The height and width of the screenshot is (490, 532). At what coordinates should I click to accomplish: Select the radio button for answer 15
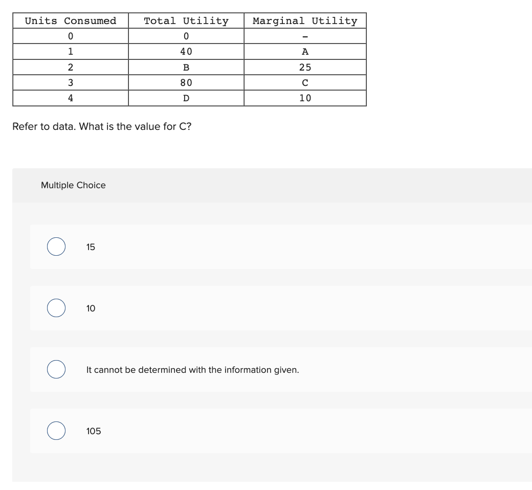[x=56, y=247]
